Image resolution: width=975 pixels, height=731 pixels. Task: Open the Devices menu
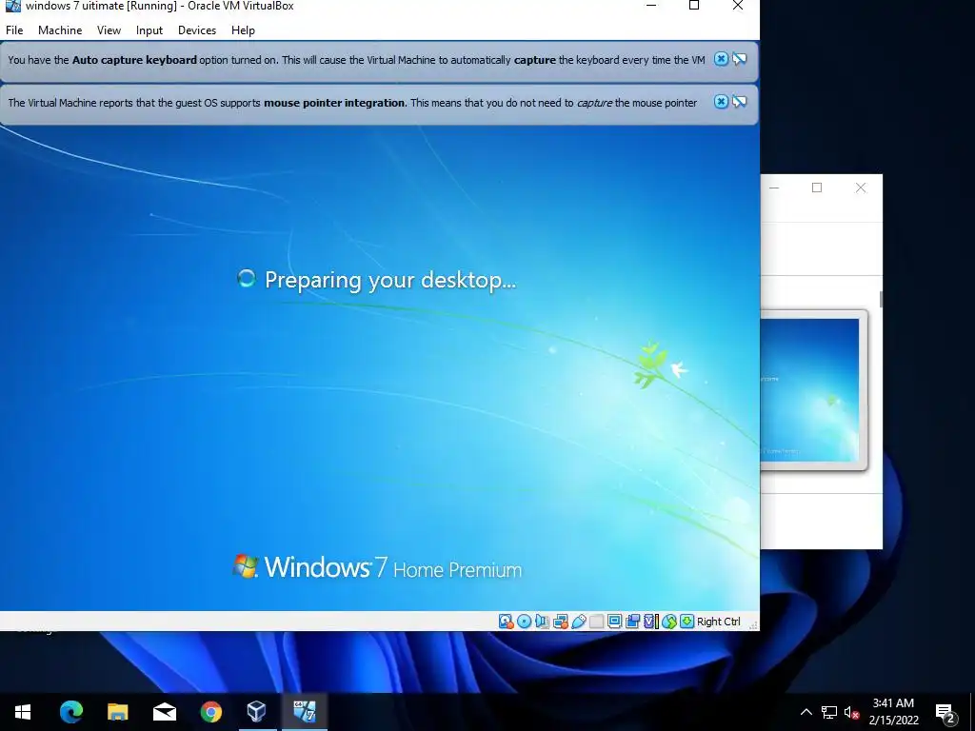tap(197, 30)
